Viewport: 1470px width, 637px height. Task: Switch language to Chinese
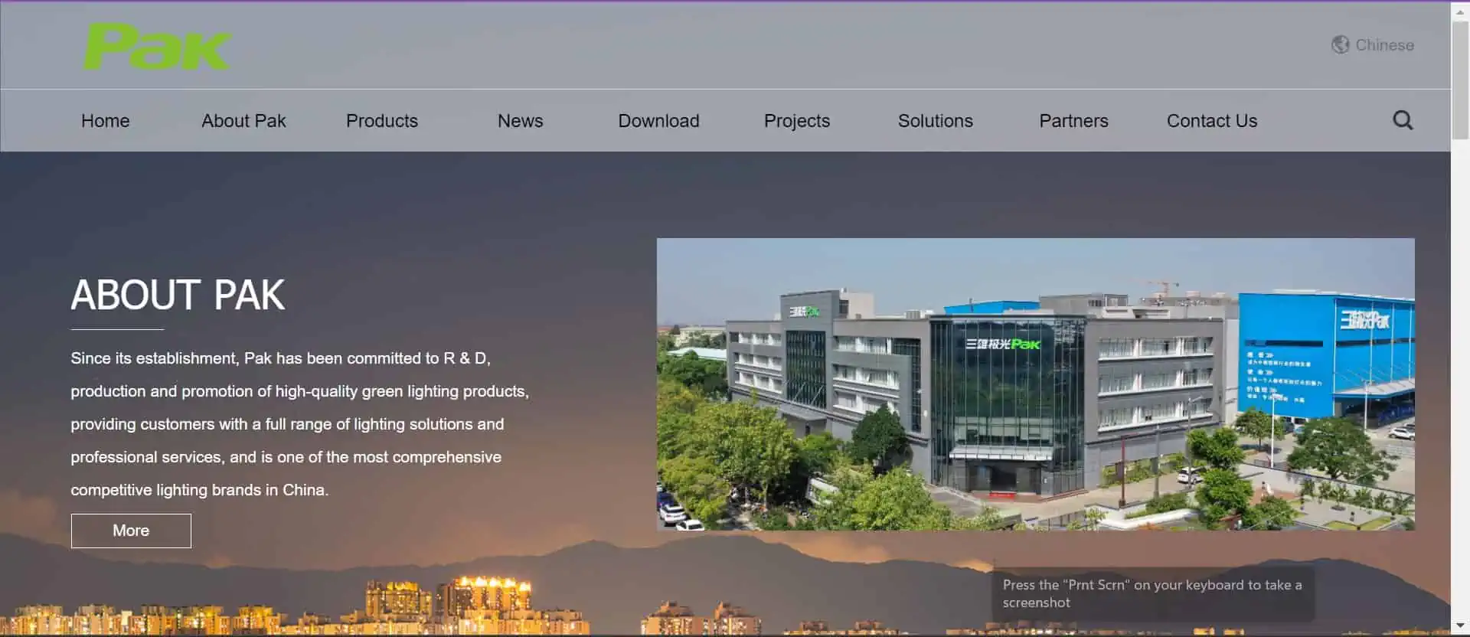coord(1384,45)
